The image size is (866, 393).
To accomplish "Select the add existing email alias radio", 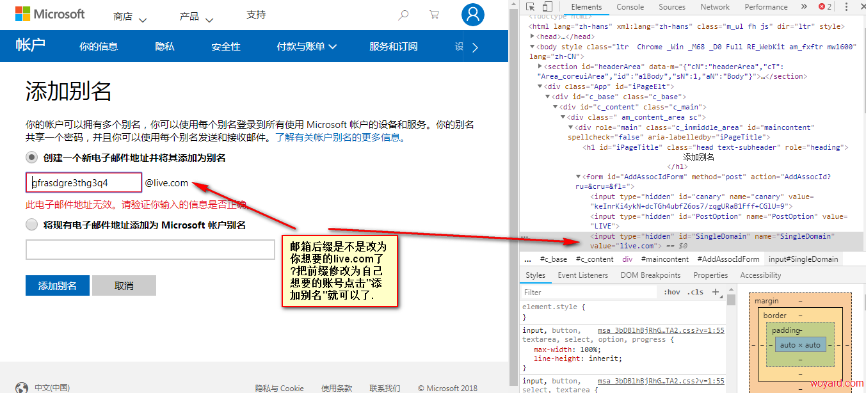I will click(31, 225).
